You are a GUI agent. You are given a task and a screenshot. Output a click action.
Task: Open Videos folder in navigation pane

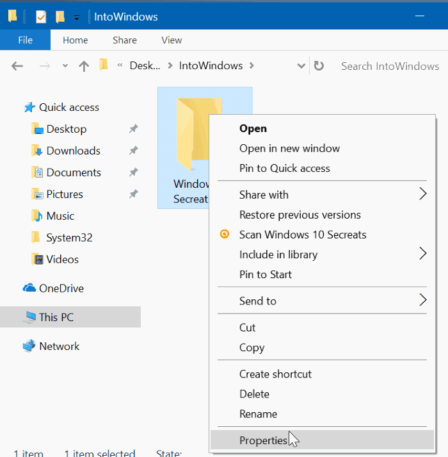click(x=62, y=260)
